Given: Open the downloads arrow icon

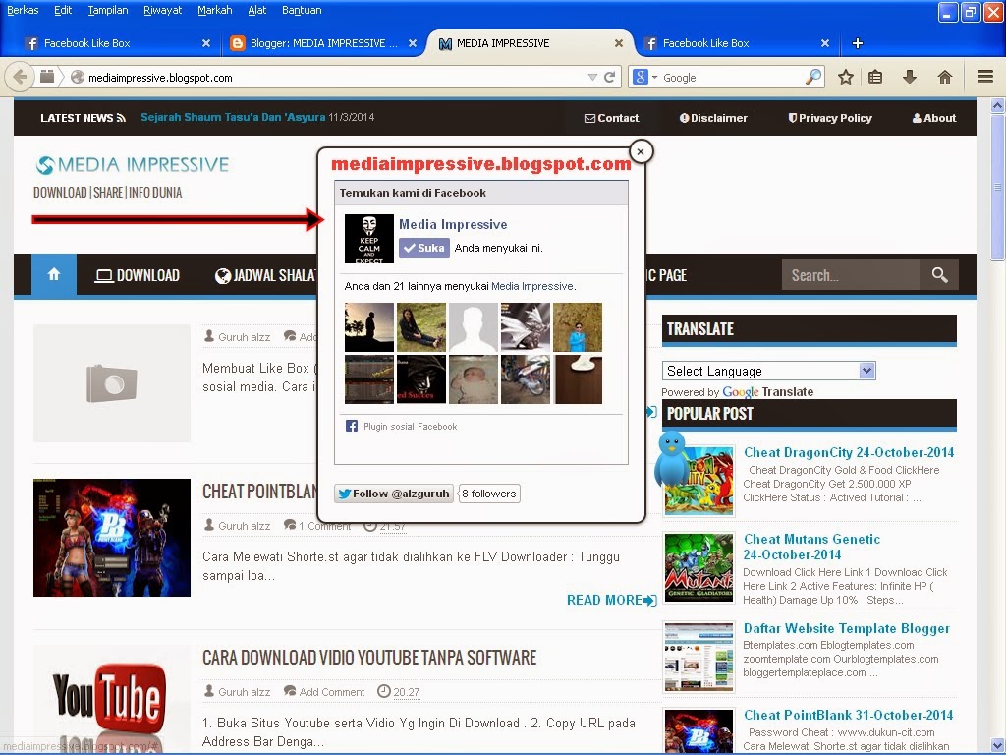Looking at the screenshot, I should [909, 77].
